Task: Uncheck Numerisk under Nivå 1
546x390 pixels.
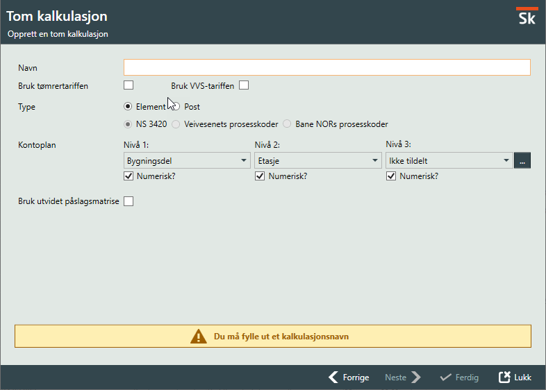Action: point(129,176)
